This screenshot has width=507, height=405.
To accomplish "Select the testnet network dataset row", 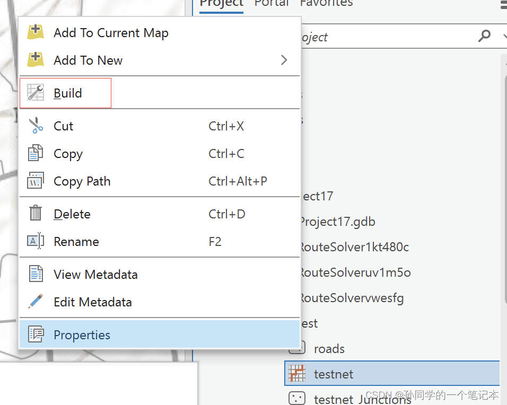I will coord(392,373).
